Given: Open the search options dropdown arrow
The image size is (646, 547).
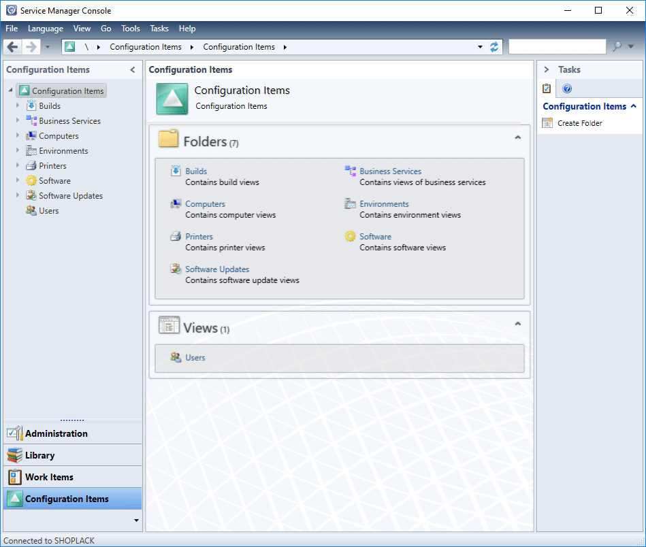Looking at the screenshot, I should [631, 46].
